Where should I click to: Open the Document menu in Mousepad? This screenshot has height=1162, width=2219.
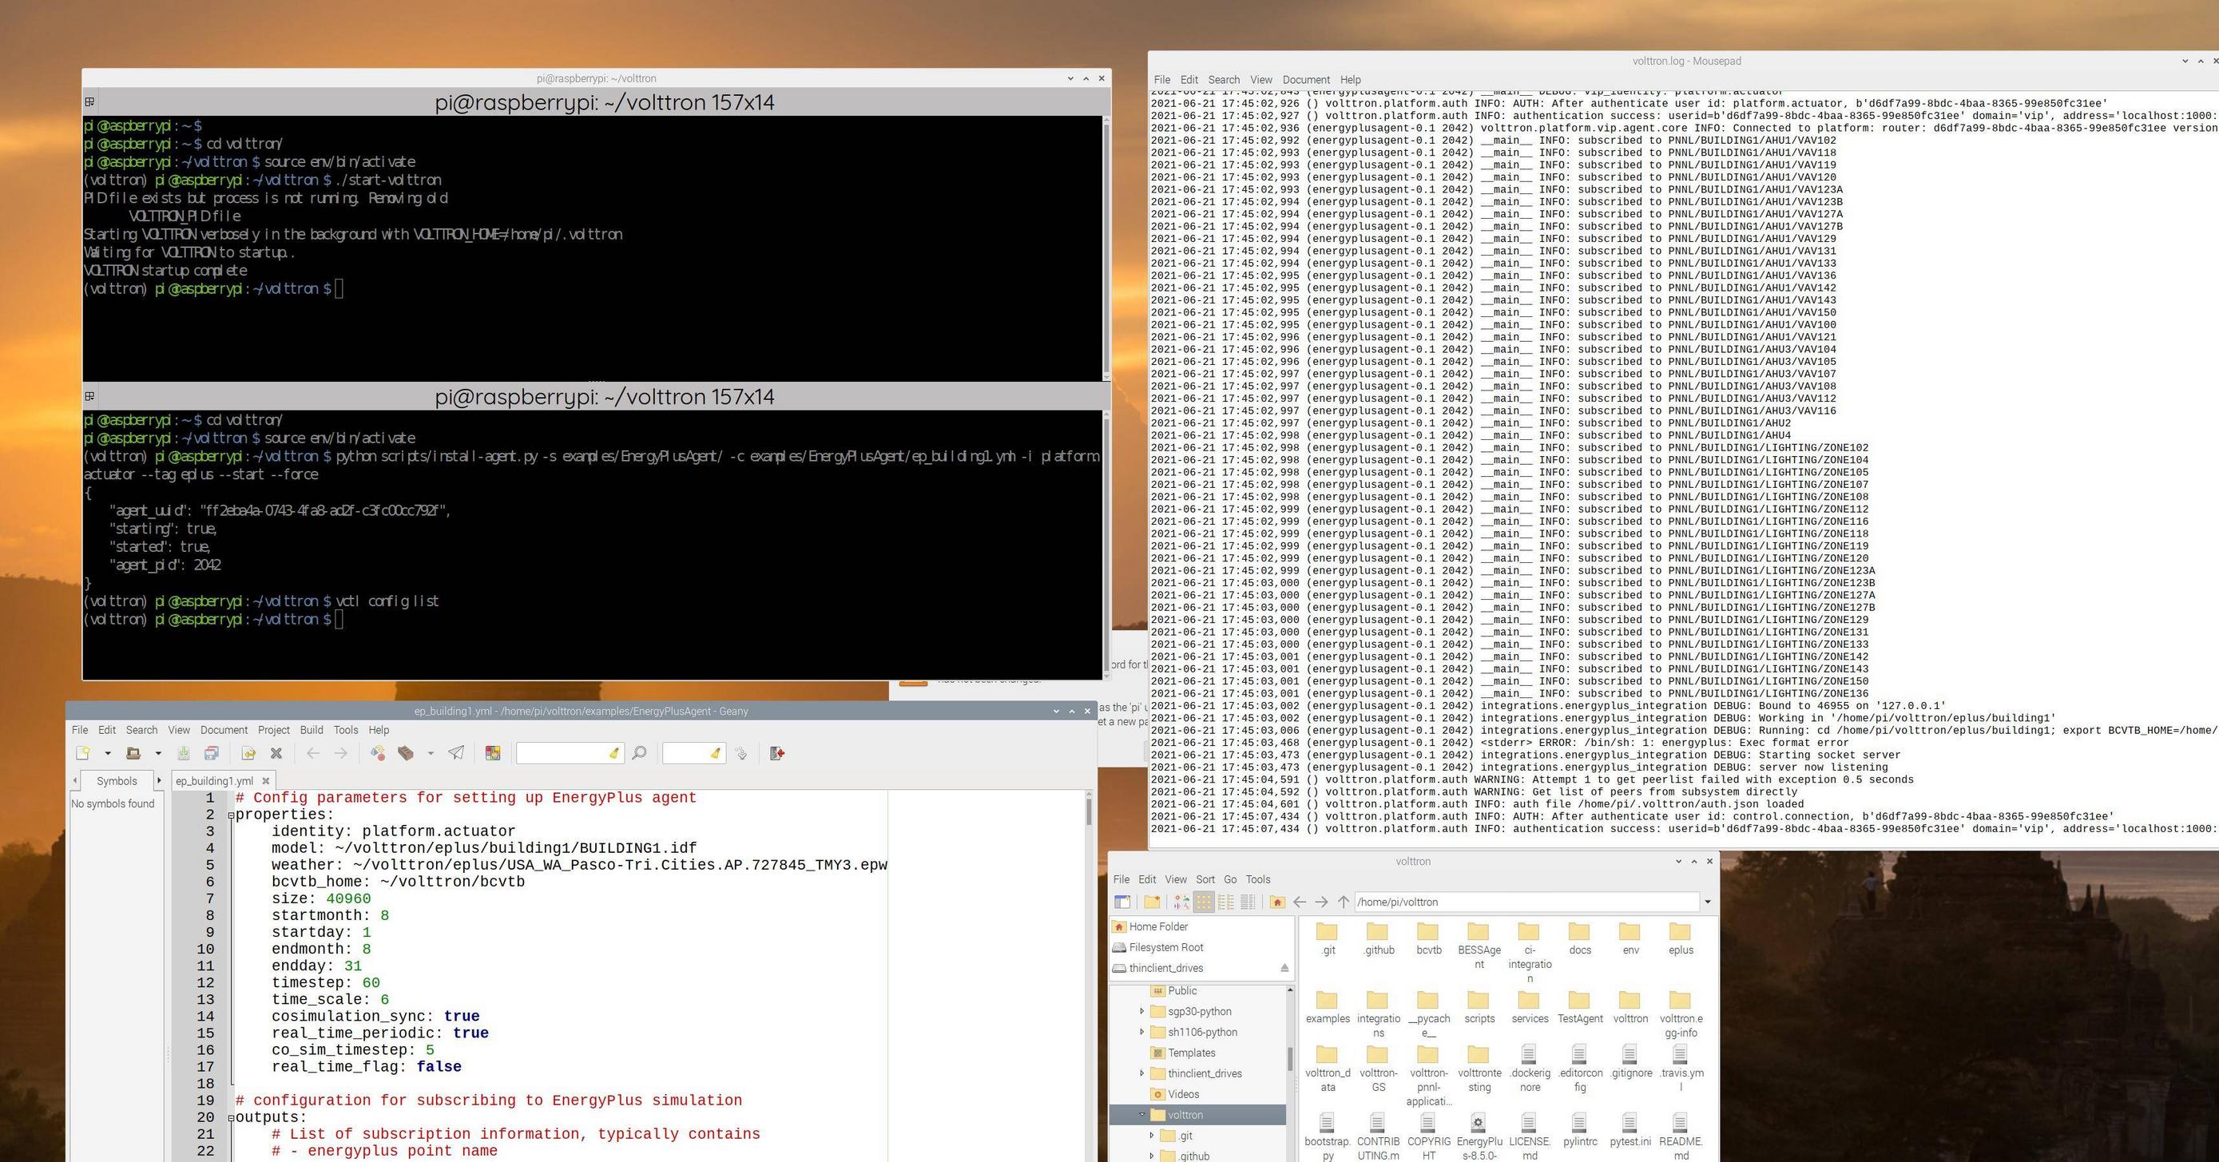(1305, 79)
